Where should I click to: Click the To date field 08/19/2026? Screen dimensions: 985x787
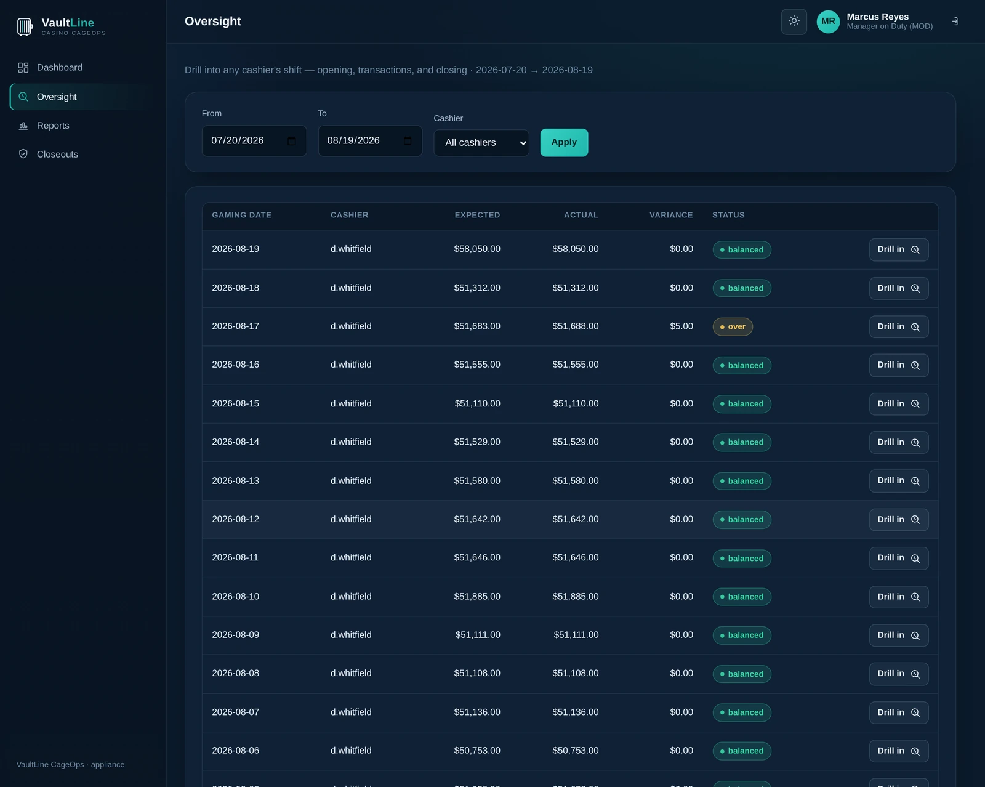[370, 141]
